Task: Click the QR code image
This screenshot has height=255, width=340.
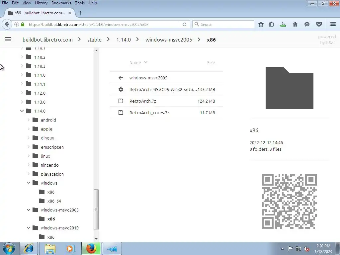Action: click(x=289, y=201)
